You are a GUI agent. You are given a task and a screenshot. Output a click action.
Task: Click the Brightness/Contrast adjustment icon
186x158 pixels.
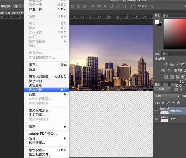point(166,65)
